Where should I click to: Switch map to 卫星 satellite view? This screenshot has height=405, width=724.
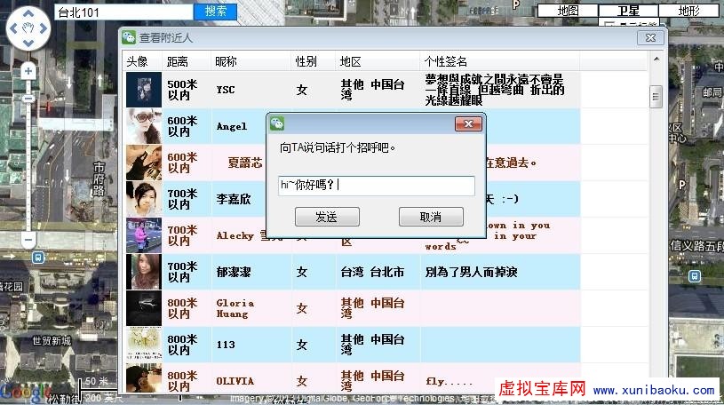tap(628, 12)
